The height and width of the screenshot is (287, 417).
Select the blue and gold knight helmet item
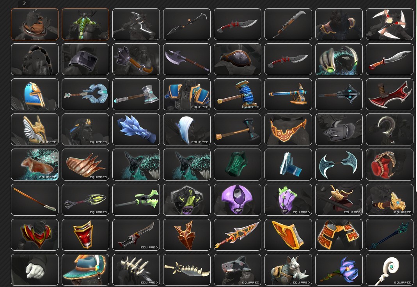point(35,94)
